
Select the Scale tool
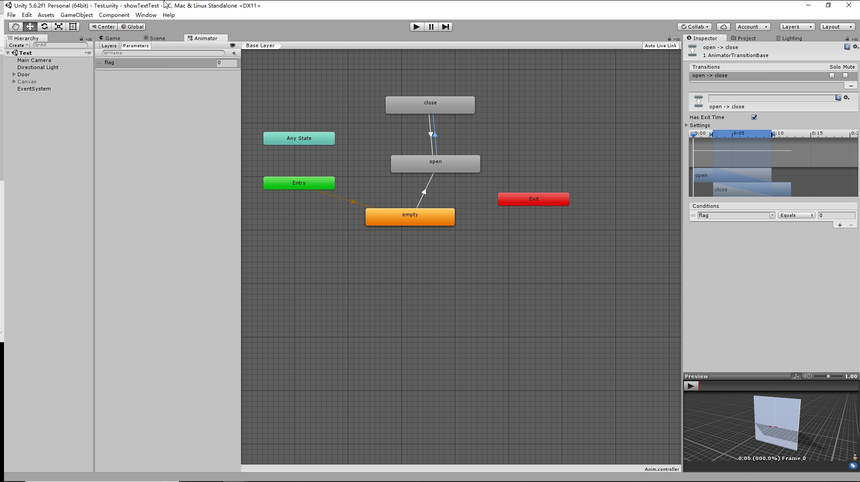point(58,26)
